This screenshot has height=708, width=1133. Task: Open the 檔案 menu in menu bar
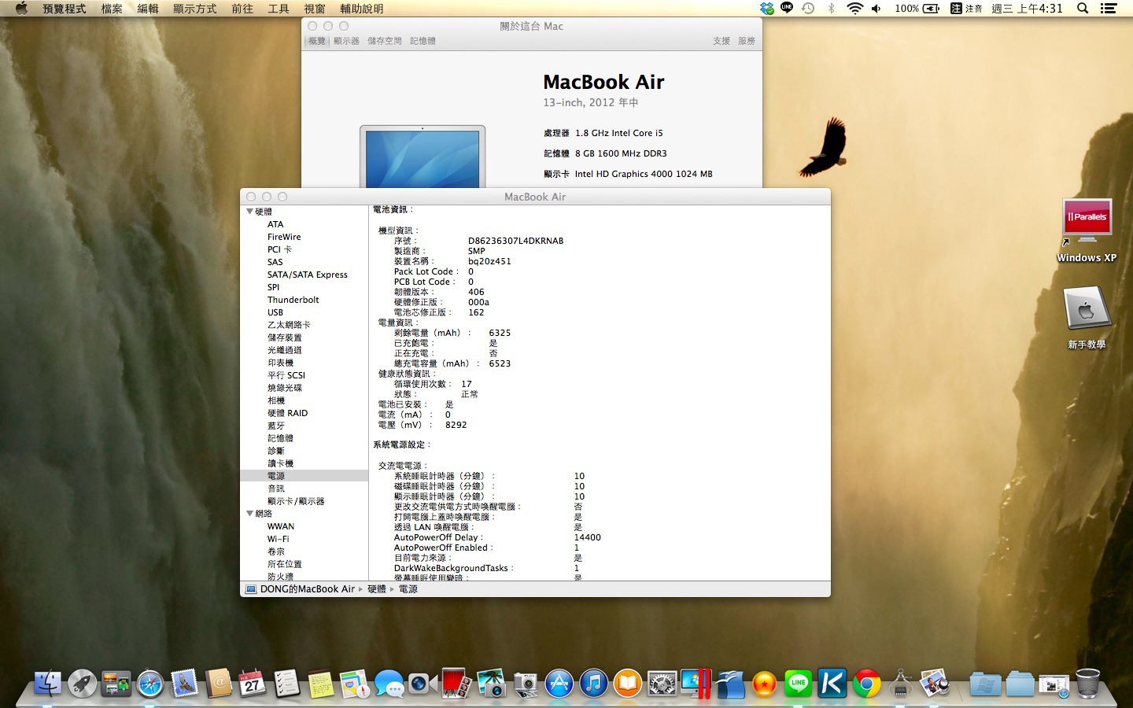tap(112, 9)
